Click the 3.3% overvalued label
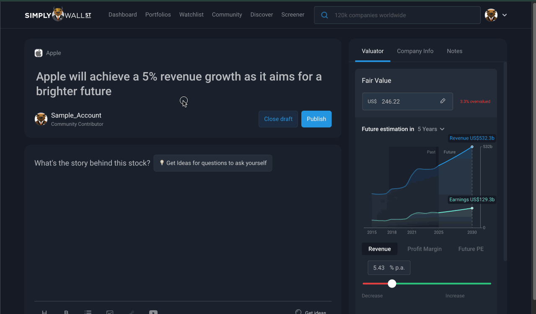 (x=475, y=101)
